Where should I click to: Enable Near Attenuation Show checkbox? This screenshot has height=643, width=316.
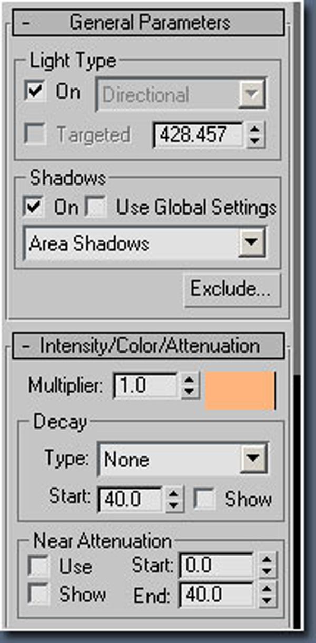pyautogui.click(x=38, y=595)
